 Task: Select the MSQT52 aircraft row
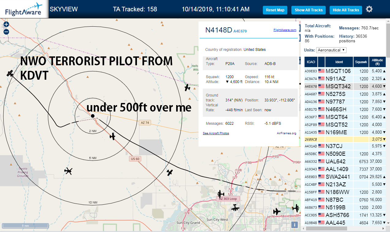click(x=345, y=125)
